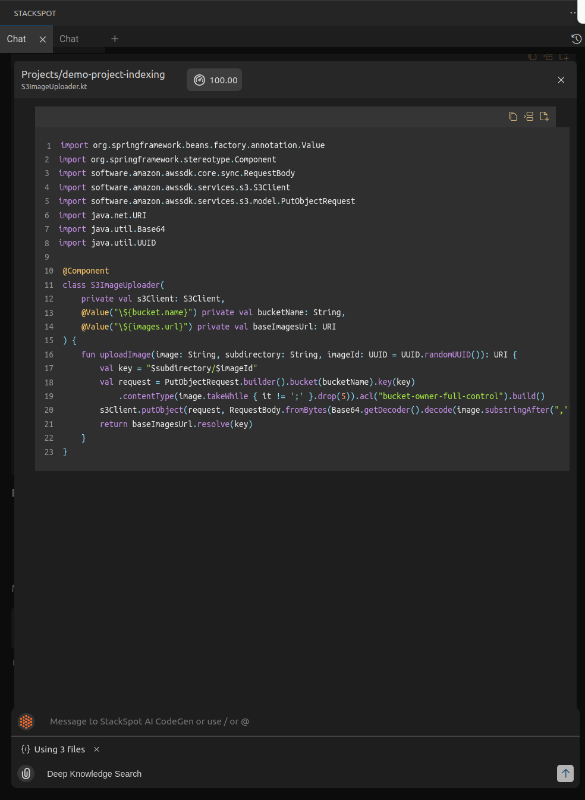Image resolution: width=585 pixels, height=800 pixels.
Task: Open a new chat tab with plus
Action: tap(115, 39)
